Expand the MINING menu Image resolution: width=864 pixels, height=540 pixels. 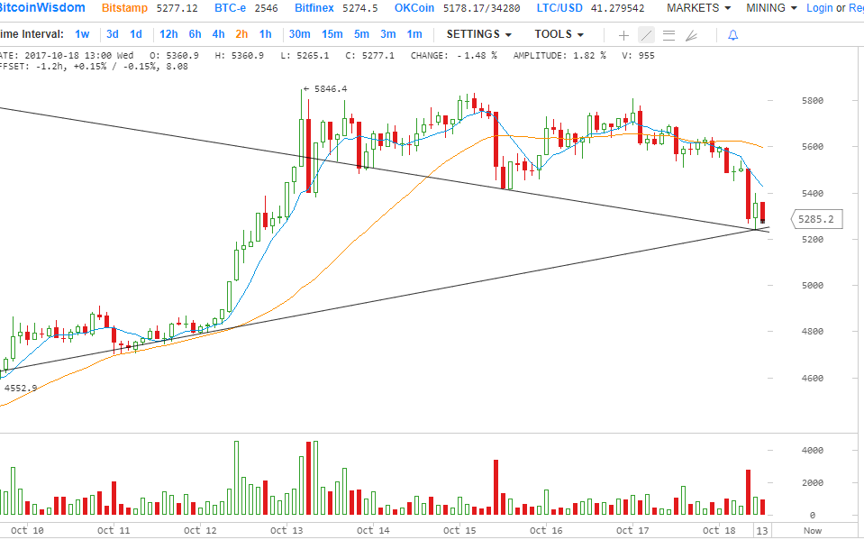(x=771, y=8)
